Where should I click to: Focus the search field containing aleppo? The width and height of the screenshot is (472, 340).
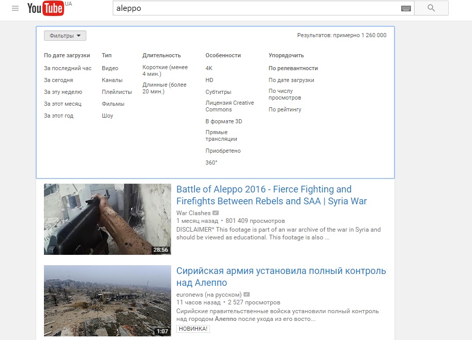(x=256, y=8)
